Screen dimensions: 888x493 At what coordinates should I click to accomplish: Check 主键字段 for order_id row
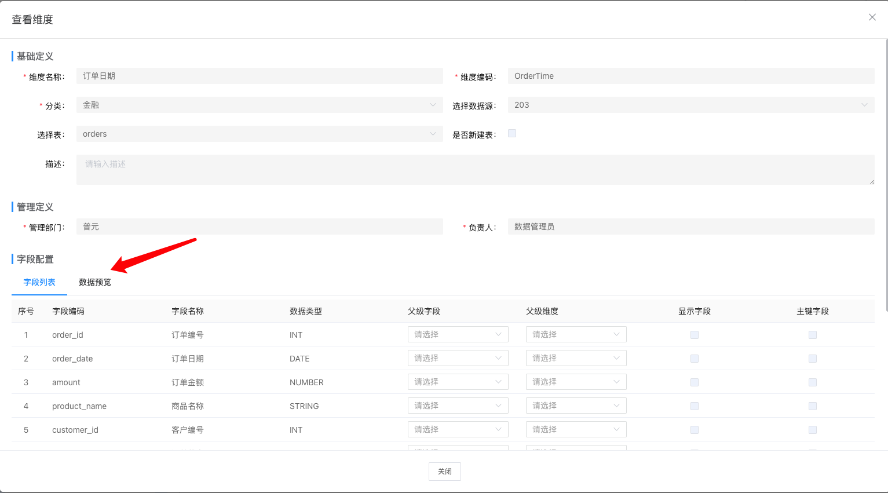813,335
